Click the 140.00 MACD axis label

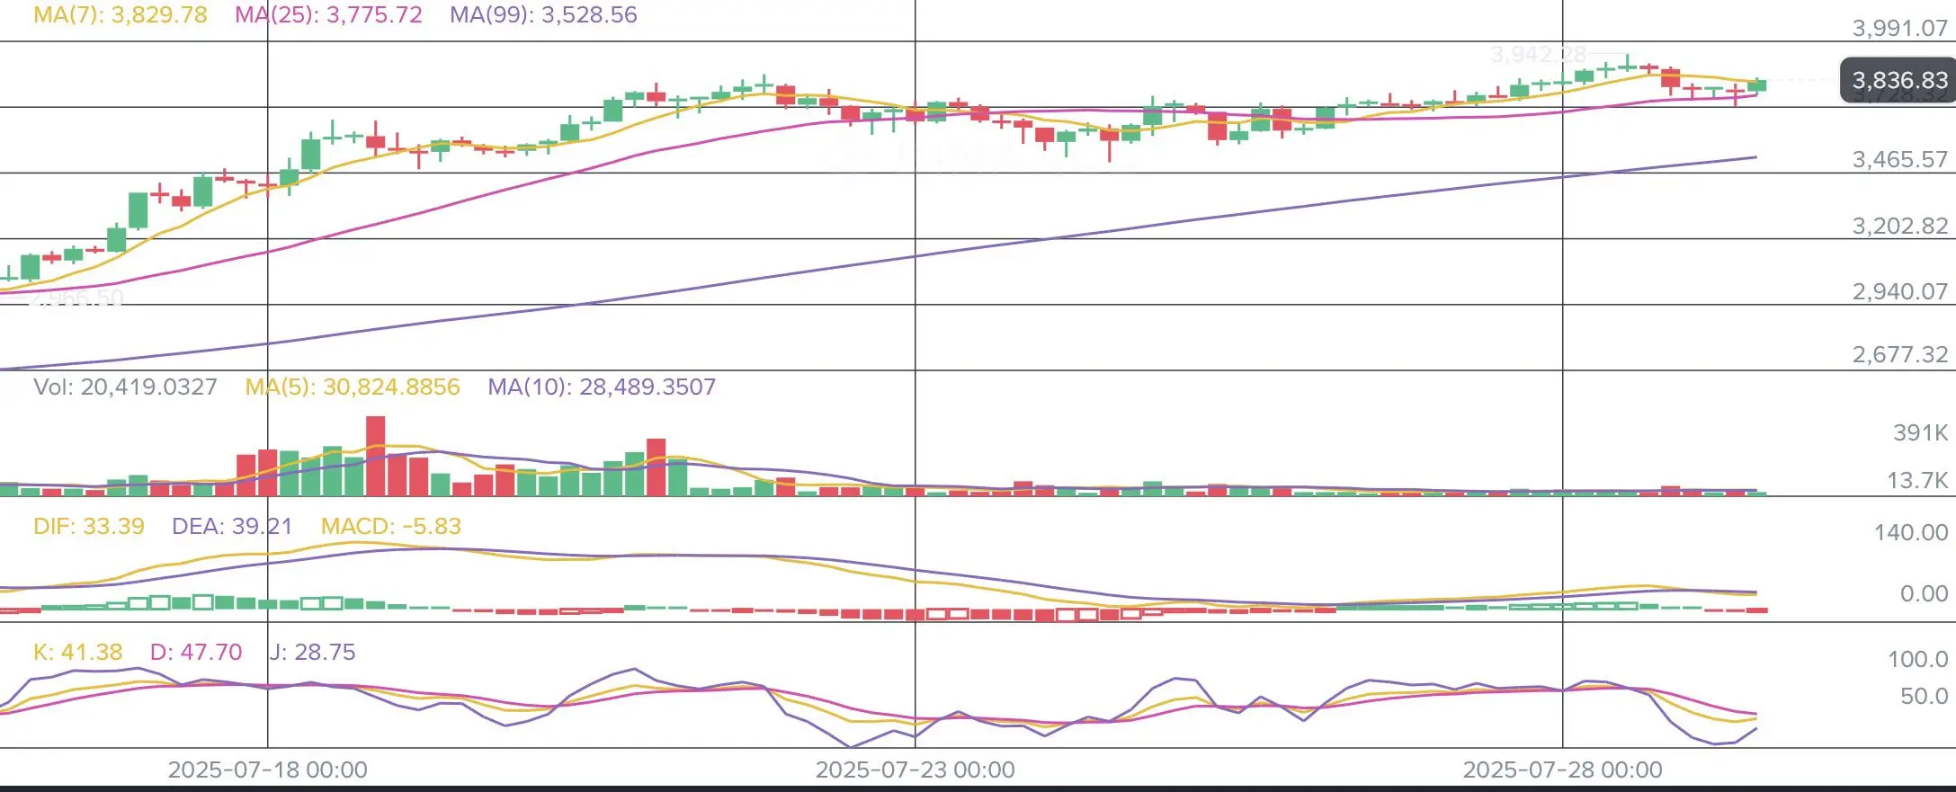[x=1910, y=532]
